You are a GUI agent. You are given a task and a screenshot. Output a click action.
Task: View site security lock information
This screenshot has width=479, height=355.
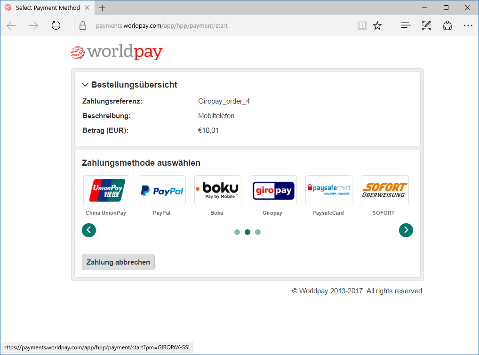click(x=83, y=26)
